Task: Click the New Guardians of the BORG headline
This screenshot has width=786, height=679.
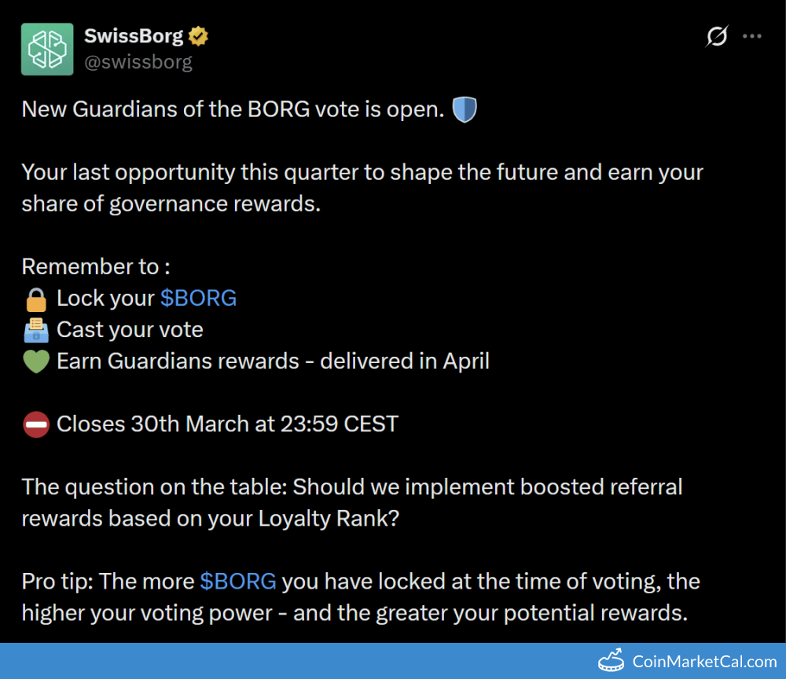Action: tap(232, 109)
